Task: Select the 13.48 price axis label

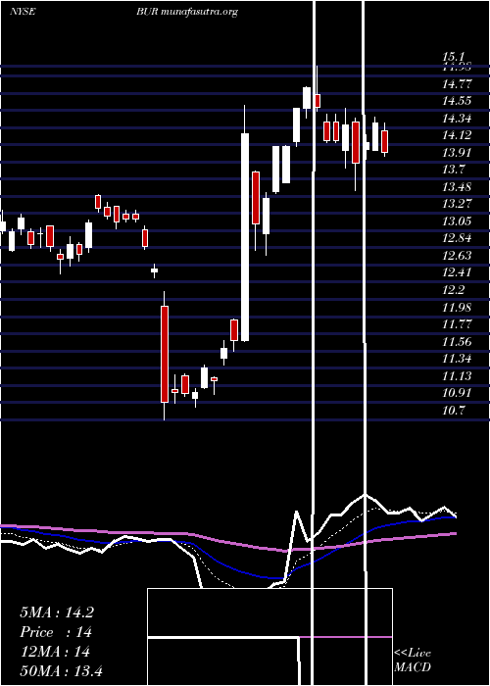Action: coord(457,187)
